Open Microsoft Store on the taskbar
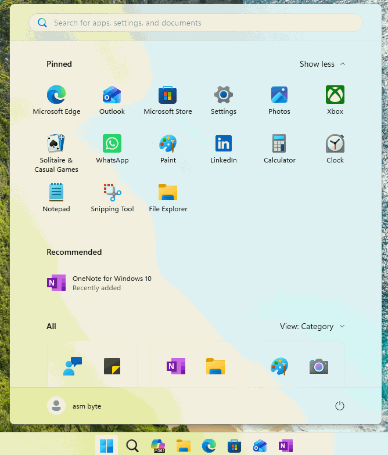Viewport: 388px width, 455px height. (x=235, y=446)
